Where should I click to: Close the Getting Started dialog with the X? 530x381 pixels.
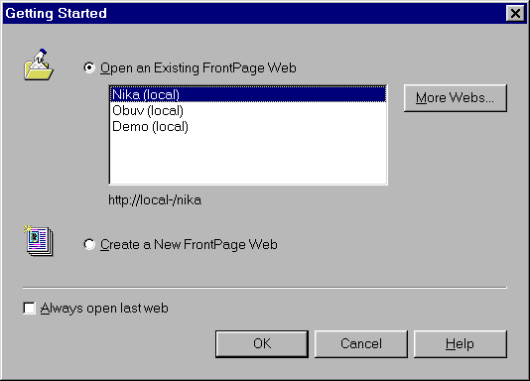[515, 14]
